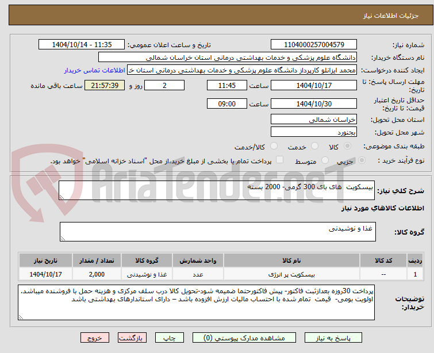Click the عدد unit cell
The height and width of the screenshot is (353, 434).
(198, 274)
